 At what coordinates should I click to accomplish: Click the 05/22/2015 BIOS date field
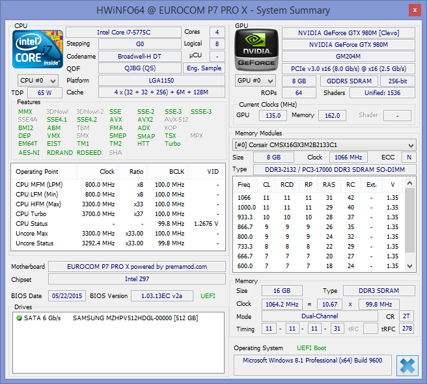coord(67,295)
